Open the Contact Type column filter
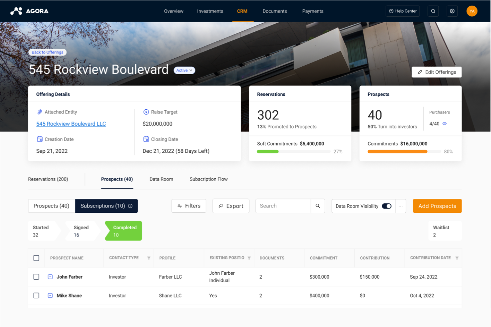Image resolution: width=491 pixels, height=327 pixels. (x=149, y=258)
